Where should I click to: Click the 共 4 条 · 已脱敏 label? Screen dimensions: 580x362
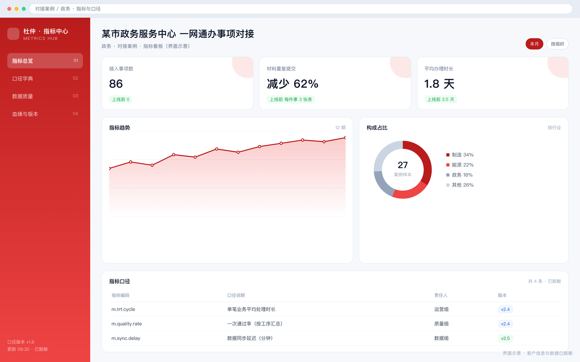pos(545,281)
